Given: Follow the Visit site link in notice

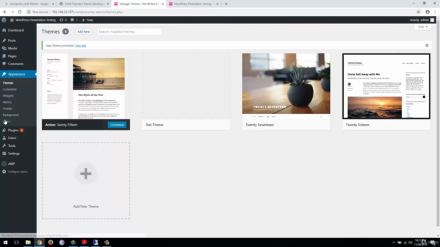Looking at the screenshot, I should tap(80, 46).
